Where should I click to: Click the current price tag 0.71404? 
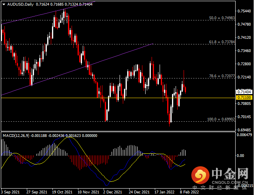tap(244, 92)
